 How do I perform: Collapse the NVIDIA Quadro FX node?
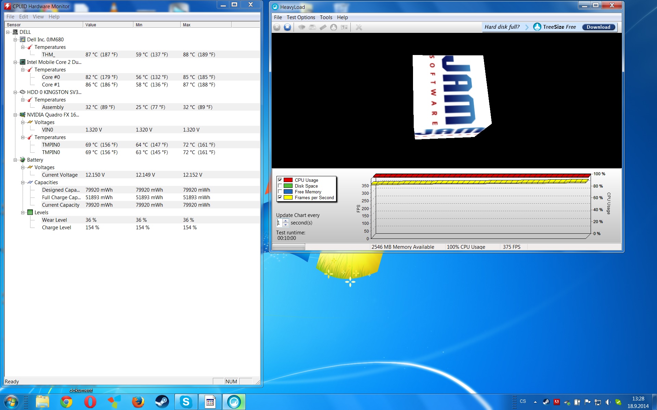click(15, 115)
